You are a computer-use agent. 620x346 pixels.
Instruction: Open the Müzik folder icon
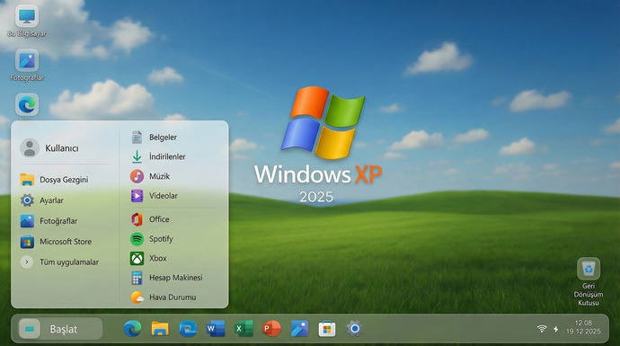[x=137, y=176]
